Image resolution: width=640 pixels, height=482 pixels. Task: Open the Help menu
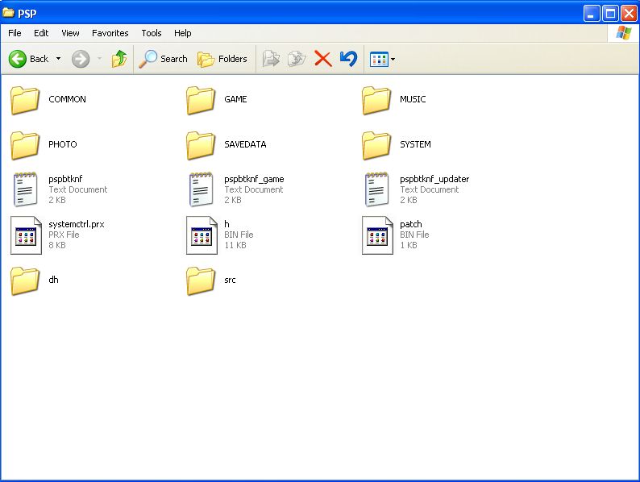[182, 33]
